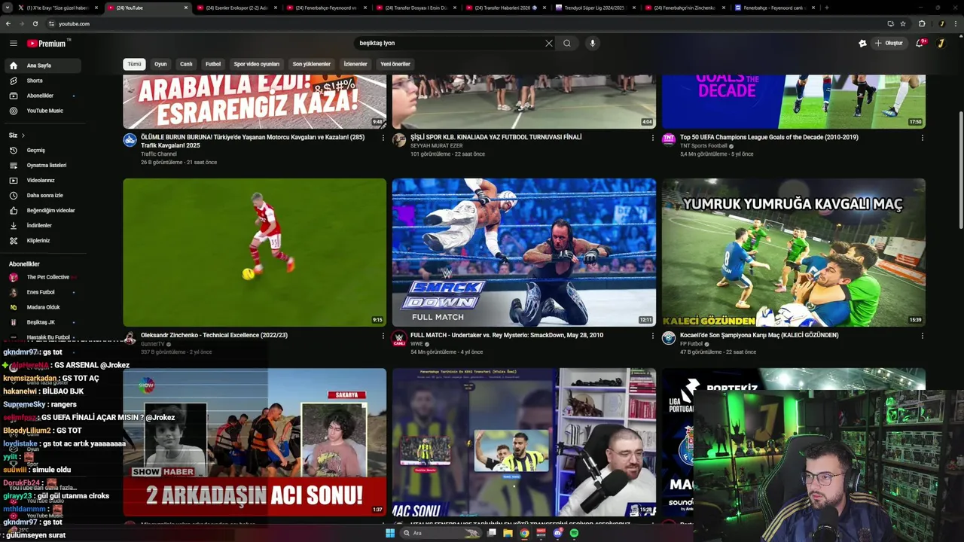Clear the search box text

[x=549, y=43]
